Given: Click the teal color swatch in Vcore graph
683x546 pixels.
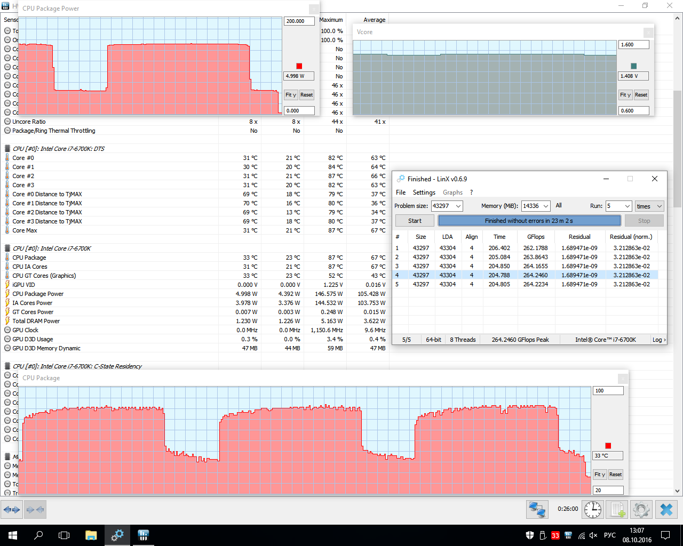Looking at the screenshot, I should click(633, 66).
